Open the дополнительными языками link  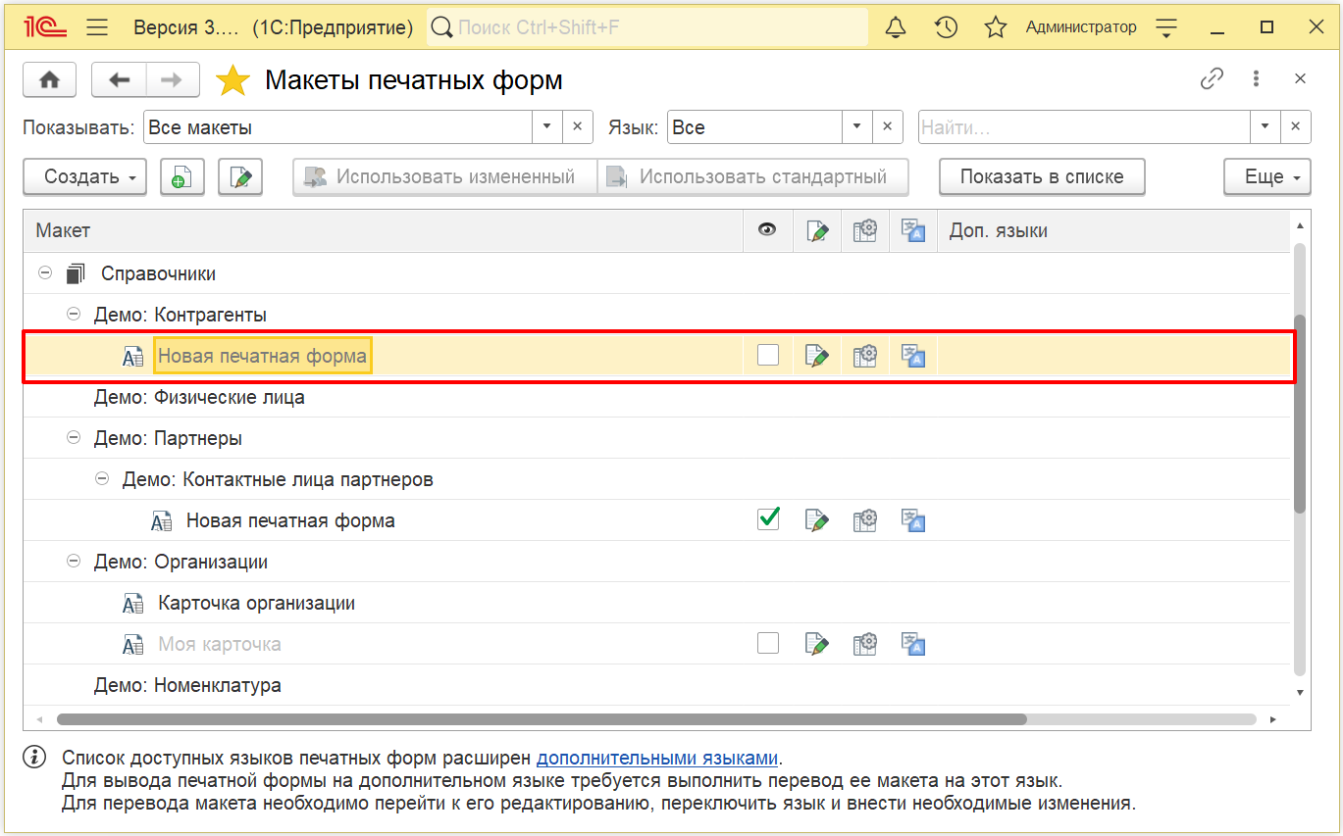click(x=657, y=758)
